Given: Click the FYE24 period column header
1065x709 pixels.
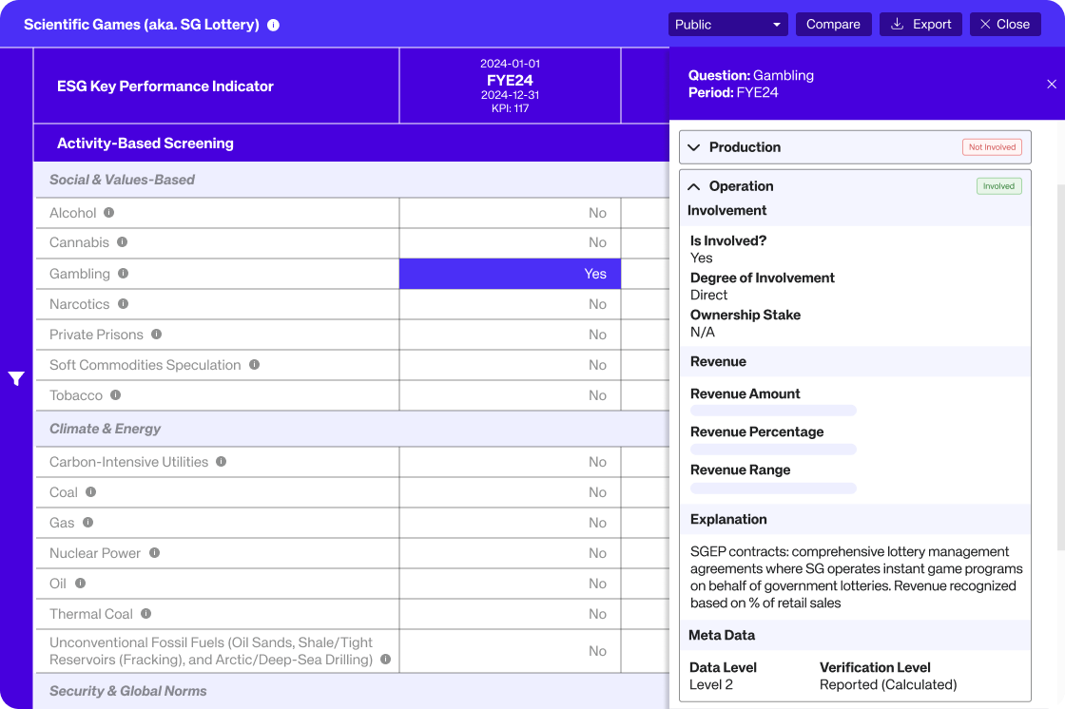Looking at the screenshot, I should (510, 86).
